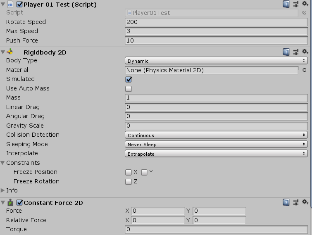
Task: Click the Player 01 Test (Script) header title
Action: pos(60,5)
